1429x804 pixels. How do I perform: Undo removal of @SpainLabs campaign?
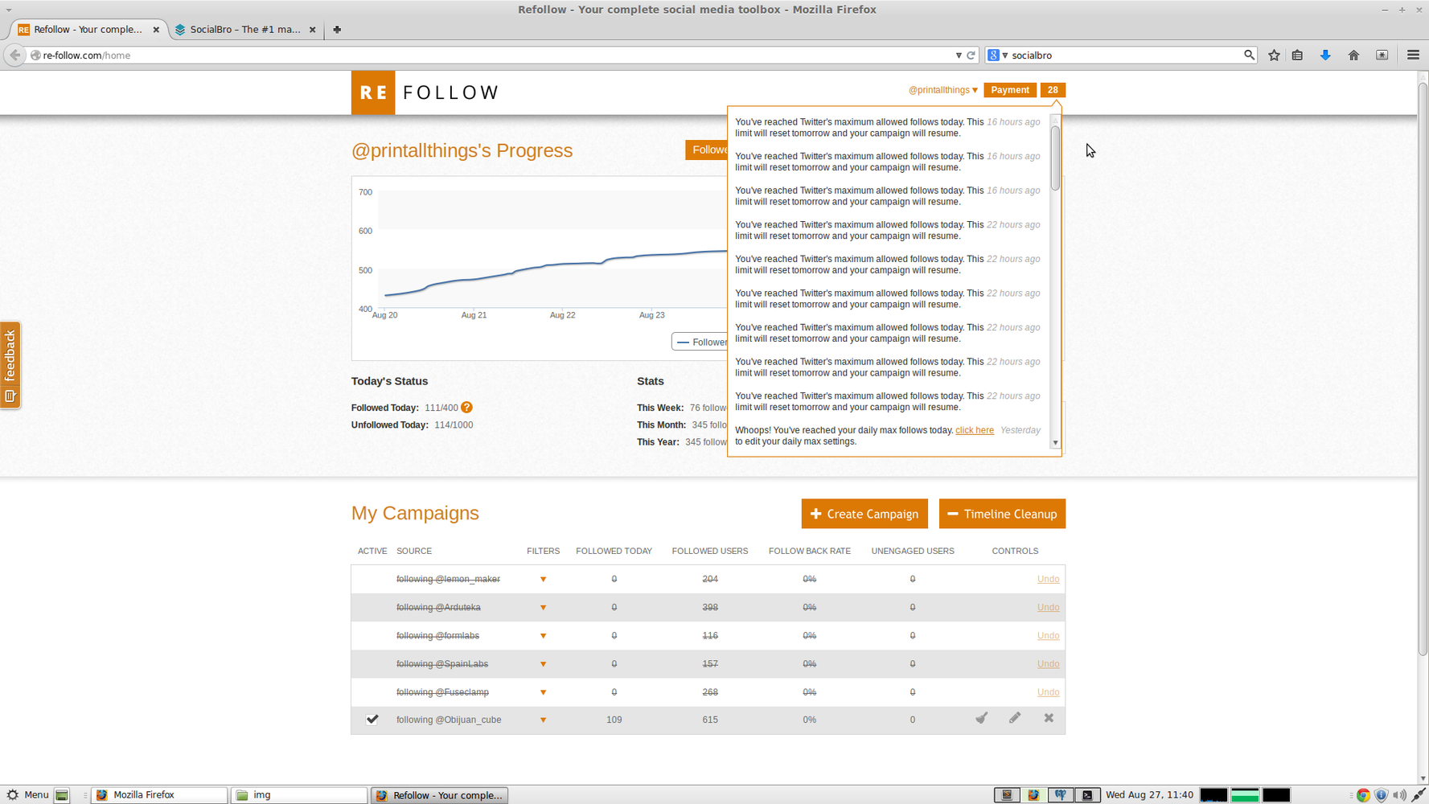(1048, 664)
